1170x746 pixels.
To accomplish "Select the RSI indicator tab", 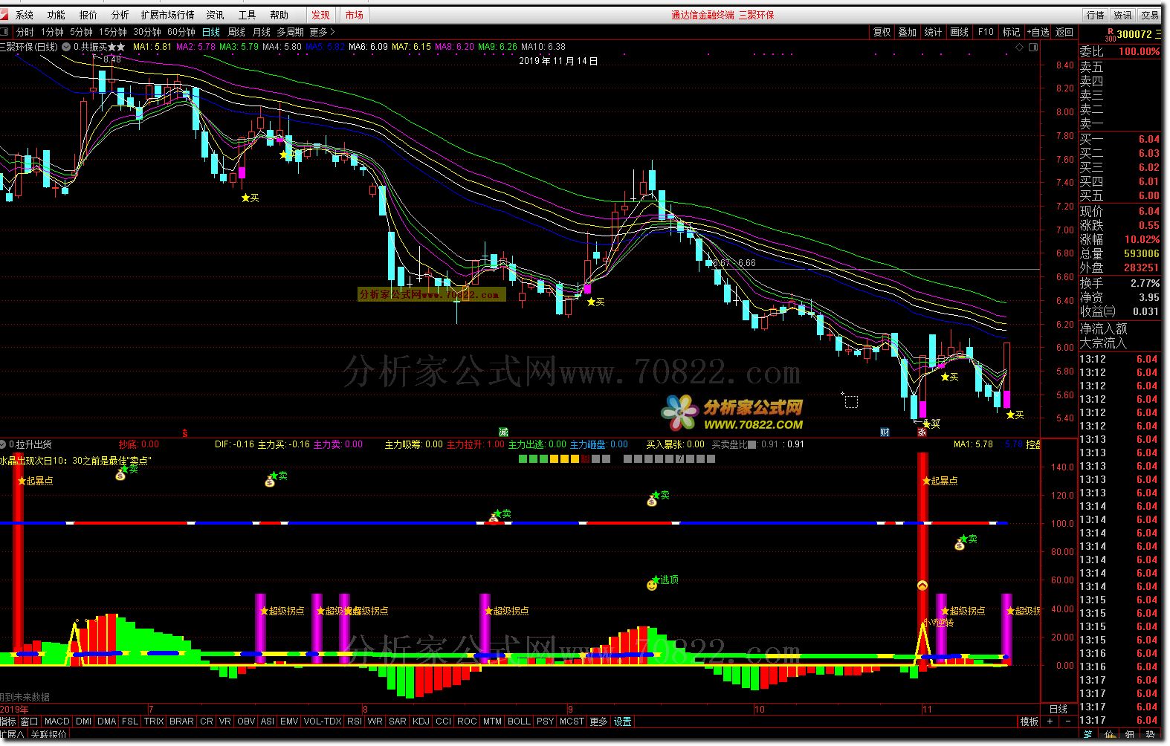I will [354, 721].
